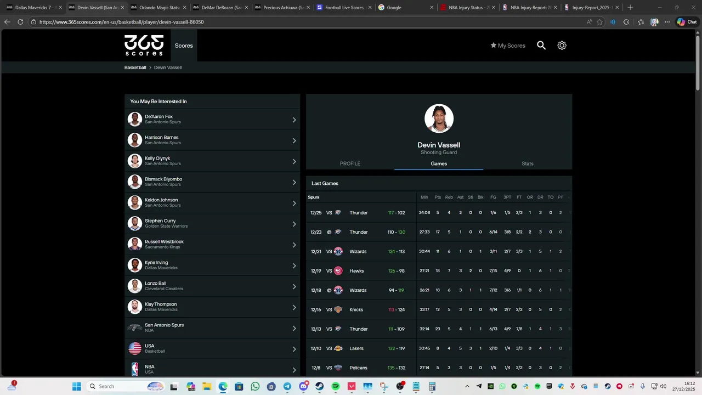Open Telegram from the taskbar
This screenshot has height=395, width=702.
287,386
